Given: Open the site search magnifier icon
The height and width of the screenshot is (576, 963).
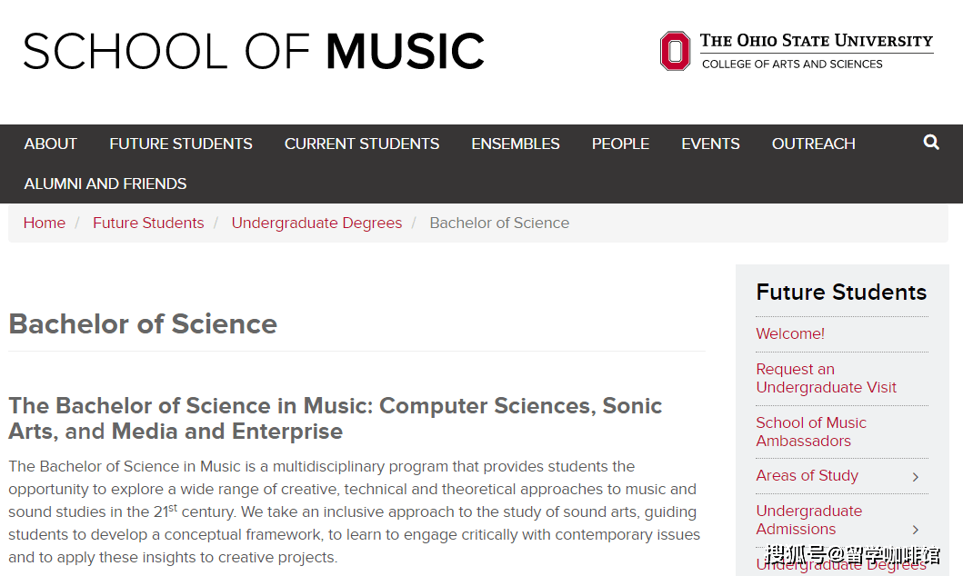Looking at the screenshot, I should (x=931, y=143).
